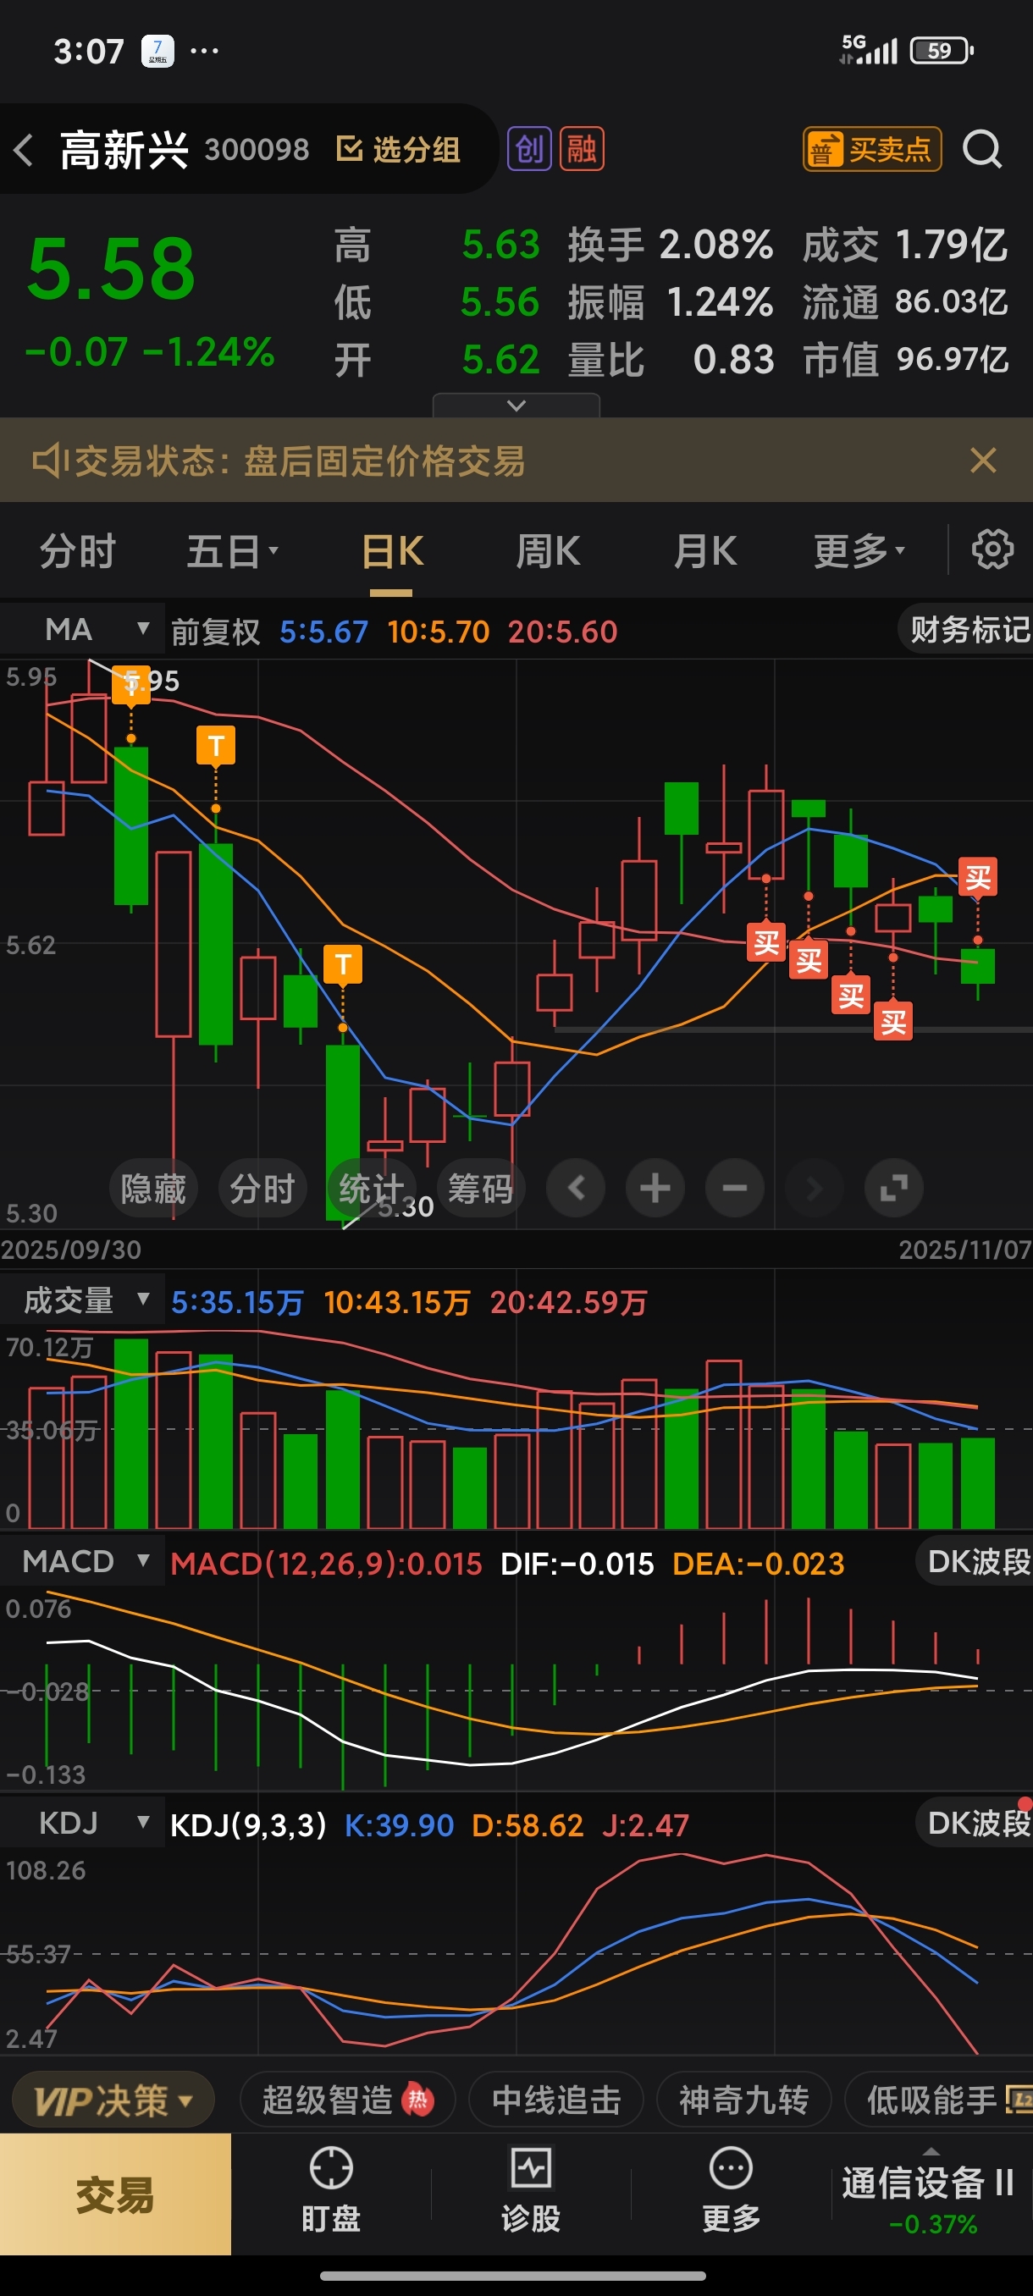Open chart settings gear icon
The width and height of the screenshot is (1033, 2296).
[992, 549]
